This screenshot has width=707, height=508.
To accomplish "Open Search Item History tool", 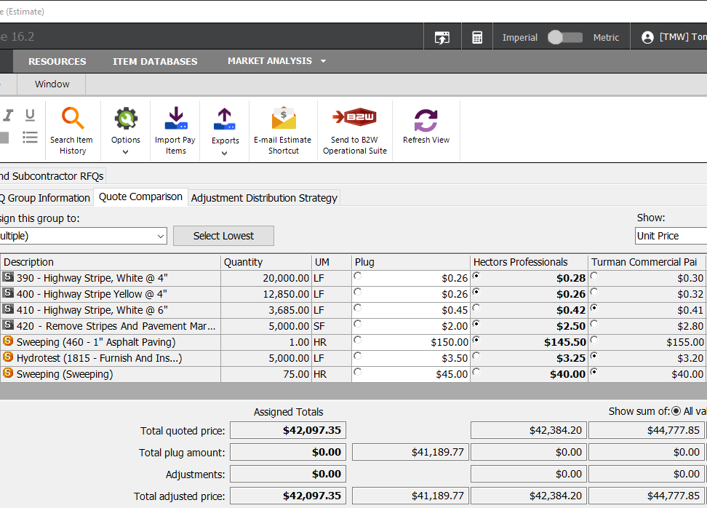I will pyautogui.click(x=72, y=131).
